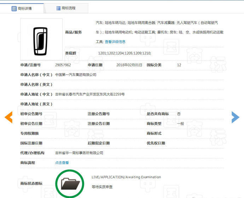The height and width of the screenshot is (198, 244).
Task: Click the 初审公告日期 label
Action: pyautogui.click(x=31, y=124)
